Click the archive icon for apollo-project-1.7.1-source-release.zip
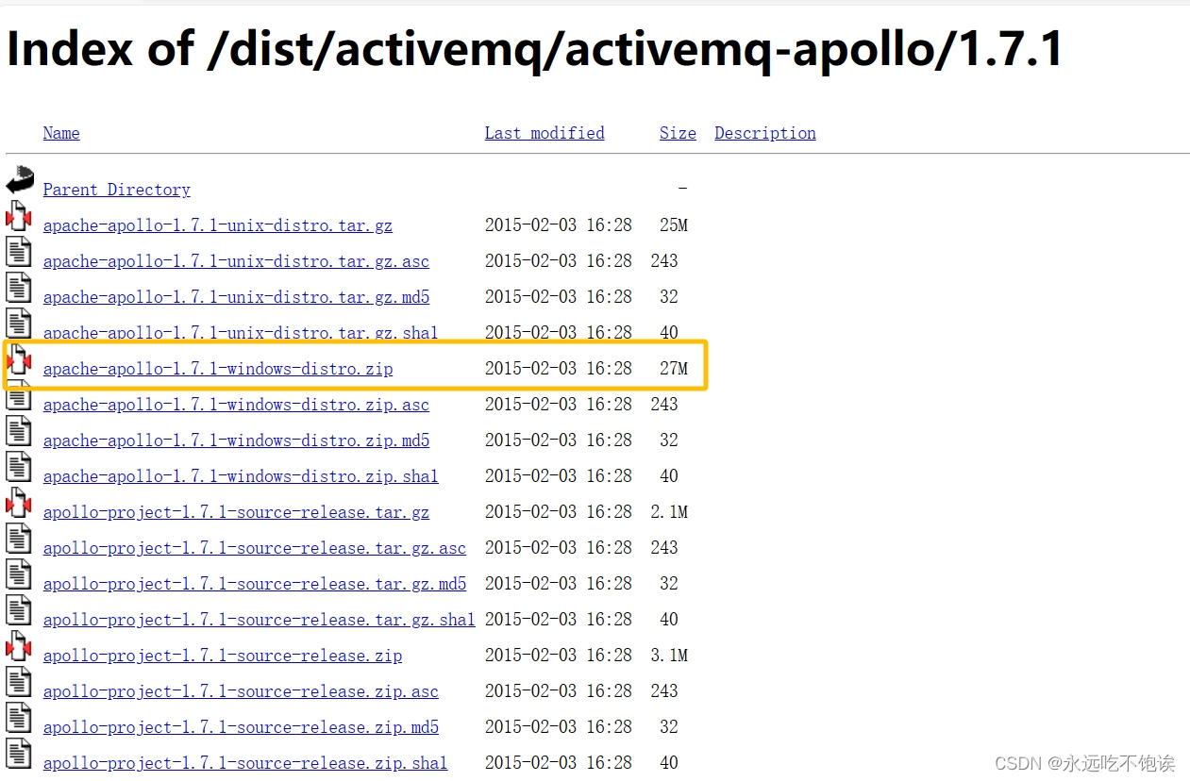1190x781 pixels. pyautogui.click(x=19, y=646)
